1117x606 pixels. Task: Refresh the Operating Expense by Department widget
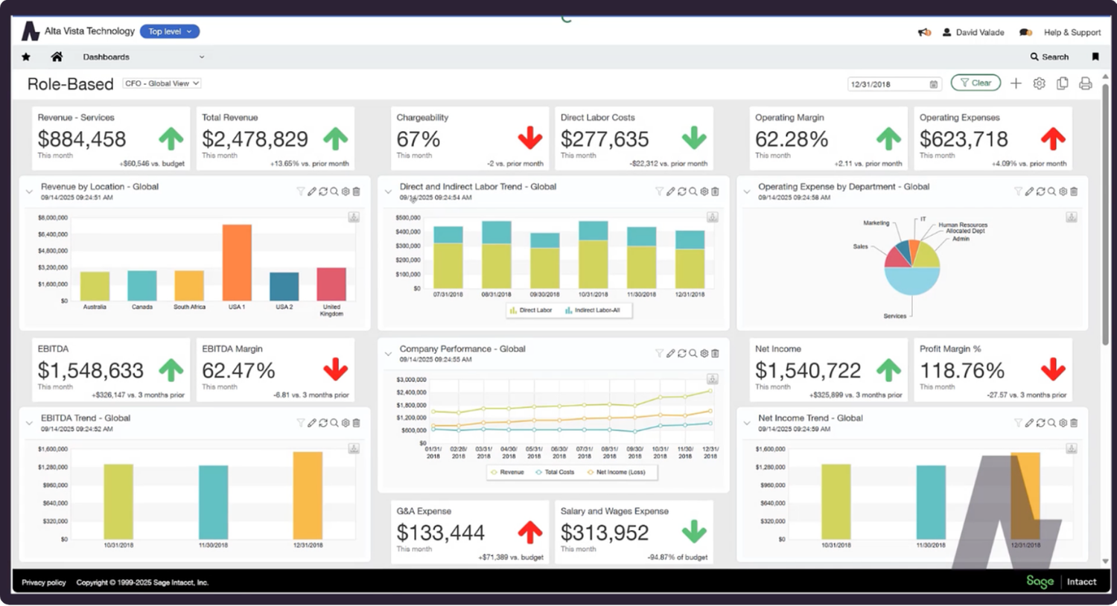[x=1041, y=191]
